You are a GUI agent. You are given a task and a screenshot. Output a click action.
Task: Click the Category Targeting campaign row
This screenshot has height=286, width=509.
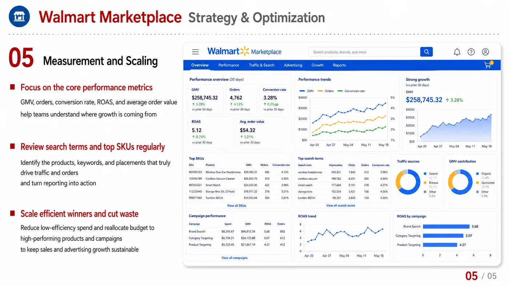click(237, 238)
